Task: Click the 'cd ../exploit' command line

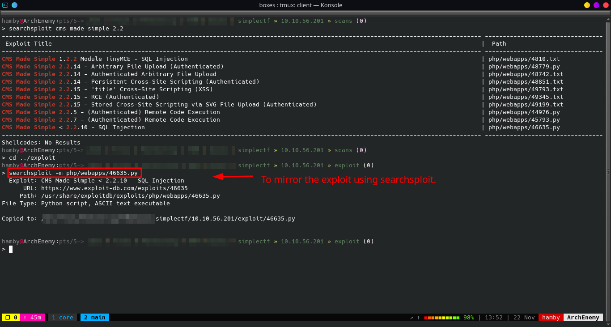Action: tap(32, 157)
